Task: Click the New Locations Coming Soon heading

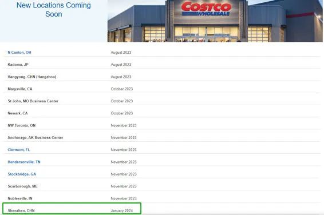Action: [53, 10]
